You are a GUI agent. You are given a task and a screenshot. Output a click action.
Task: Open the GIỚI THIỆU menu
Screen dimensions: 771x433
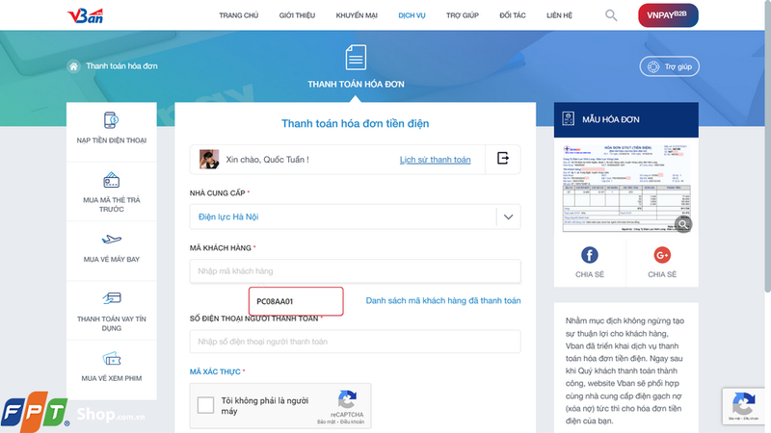click(297, 15)
